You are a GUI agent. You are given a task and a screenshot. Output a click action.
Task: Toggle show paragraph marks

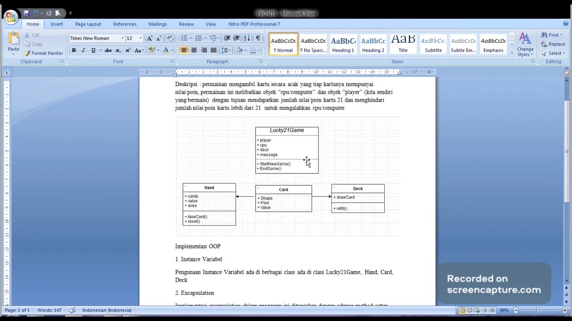click(x=258, y=38)
